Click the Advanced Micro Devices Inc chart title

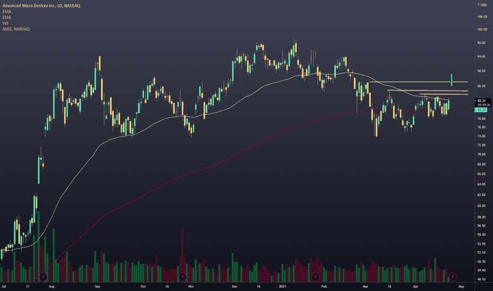click(41, 6)
